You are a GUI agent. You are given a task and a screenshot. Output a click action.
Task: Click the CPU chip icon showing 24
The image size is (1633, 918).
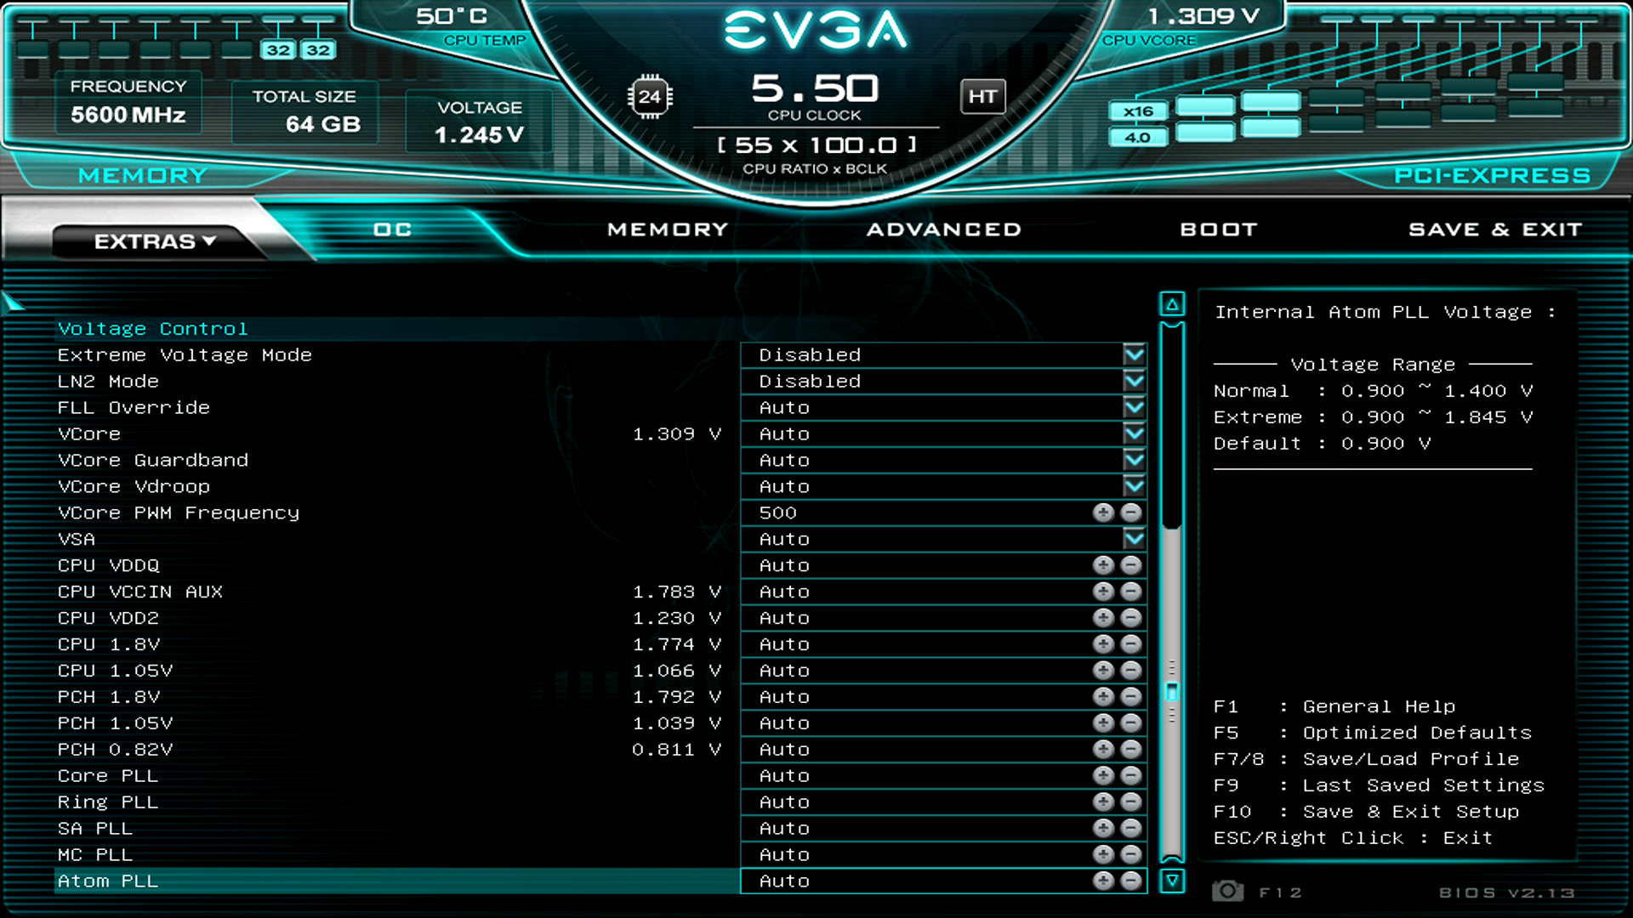click(651, 97)
